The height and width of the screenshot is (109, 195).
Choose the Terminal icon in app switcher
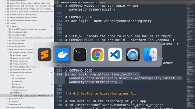click(x=80, y=54)
